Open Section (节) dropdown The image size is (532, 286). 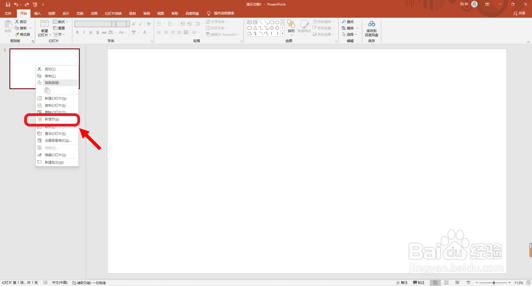point(59,34)
